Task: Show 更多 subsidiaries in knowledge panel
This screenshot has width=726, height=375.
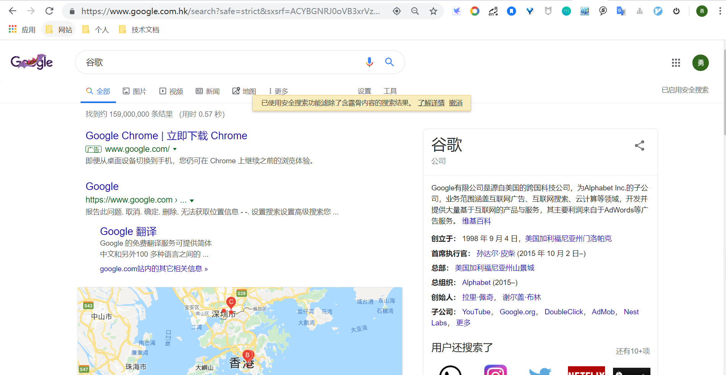Action: click(x=463, y=323)
